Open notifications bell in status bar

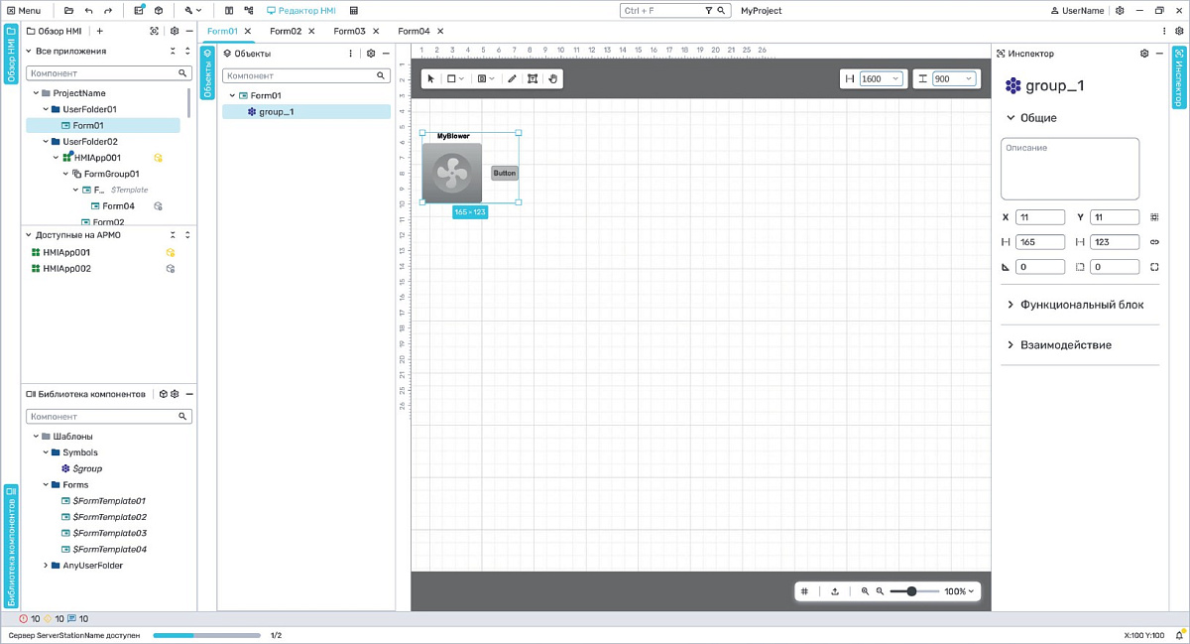1181,634
